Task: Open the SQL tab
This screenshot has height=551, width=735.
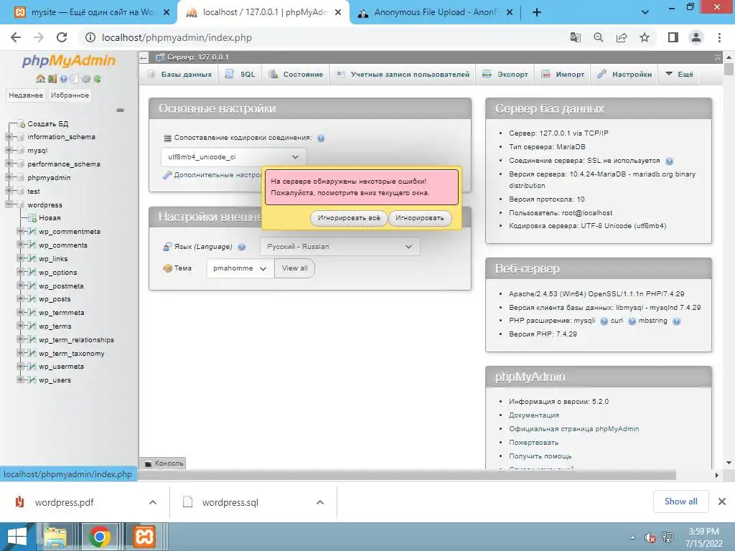Action: (x=240, y=74)
